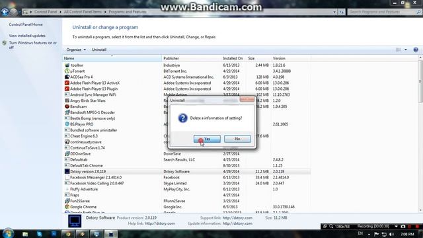The image size is (423, 238).
Task: Open the Organize dropdown menu
Action: click(76, 50)
